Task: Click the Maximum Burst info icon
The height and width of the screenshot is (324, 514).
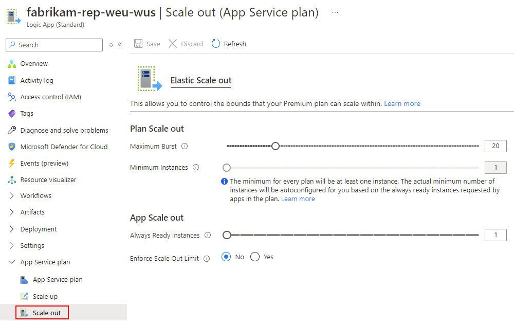Action: coord(185,147)
